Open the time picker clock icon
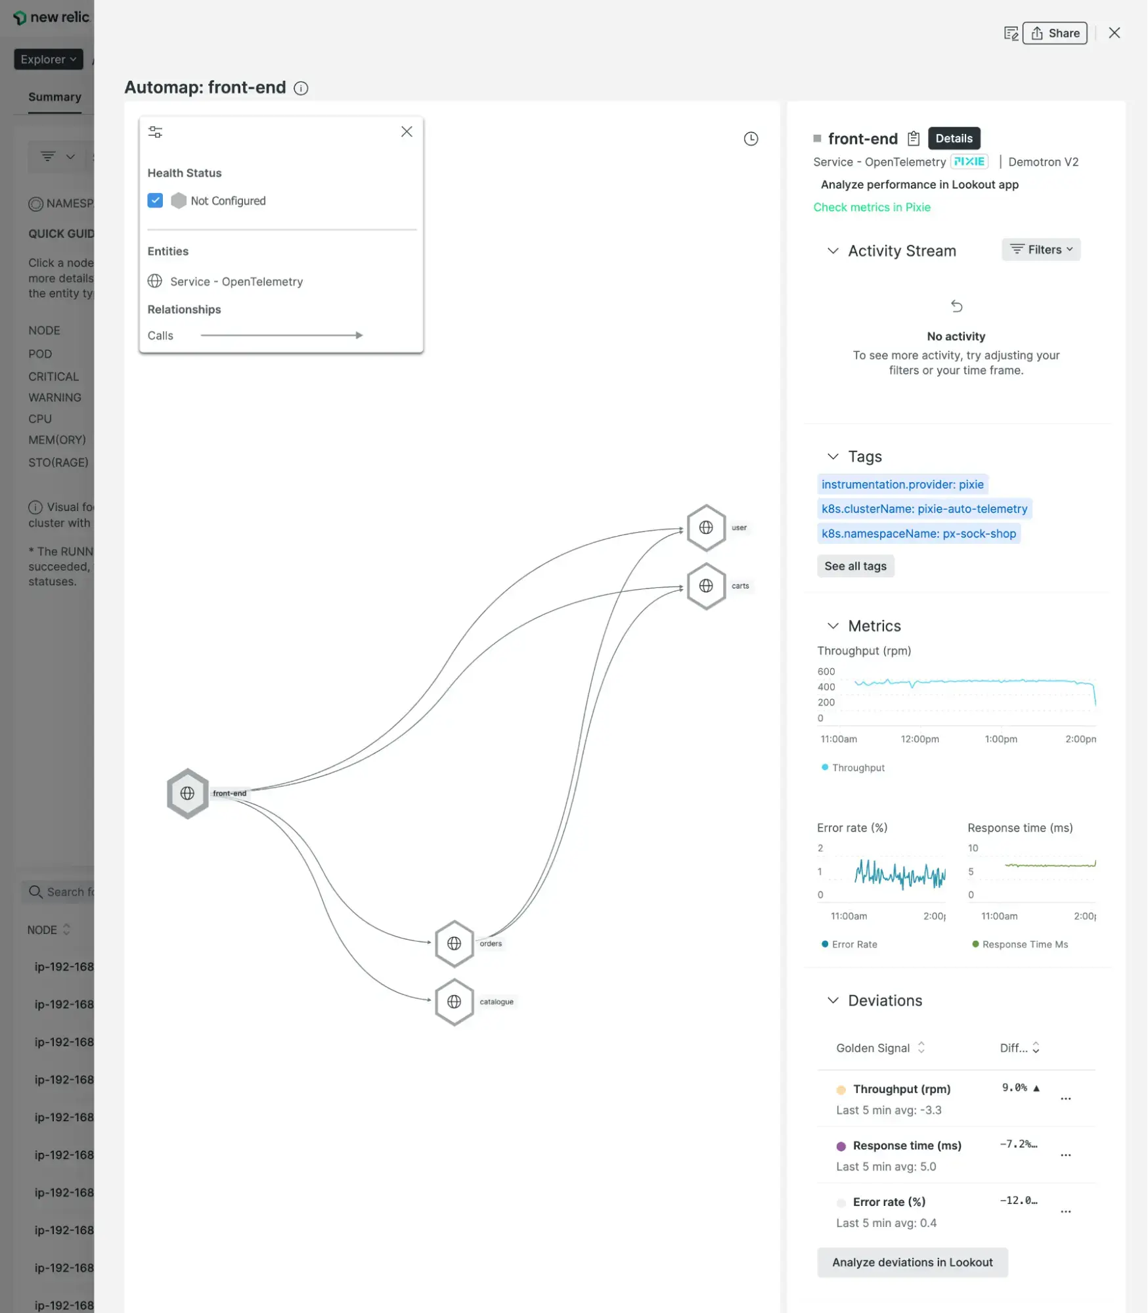Image resolution: width=1148 pixels, height=1313 pixels. pyautogui.click(x=751, y=139)
